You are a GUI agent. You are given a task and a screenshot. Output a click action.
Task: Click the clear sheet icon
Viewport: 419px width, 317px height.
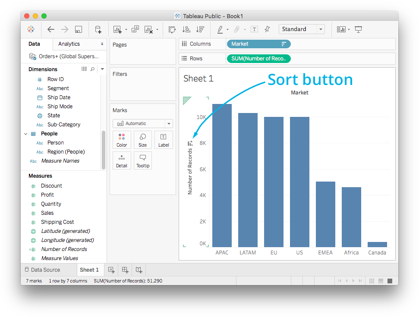coord(149,29)
